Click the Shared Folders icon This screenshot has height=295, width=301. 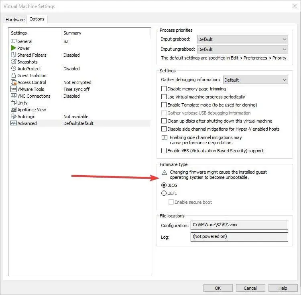(x=13, y=55)
